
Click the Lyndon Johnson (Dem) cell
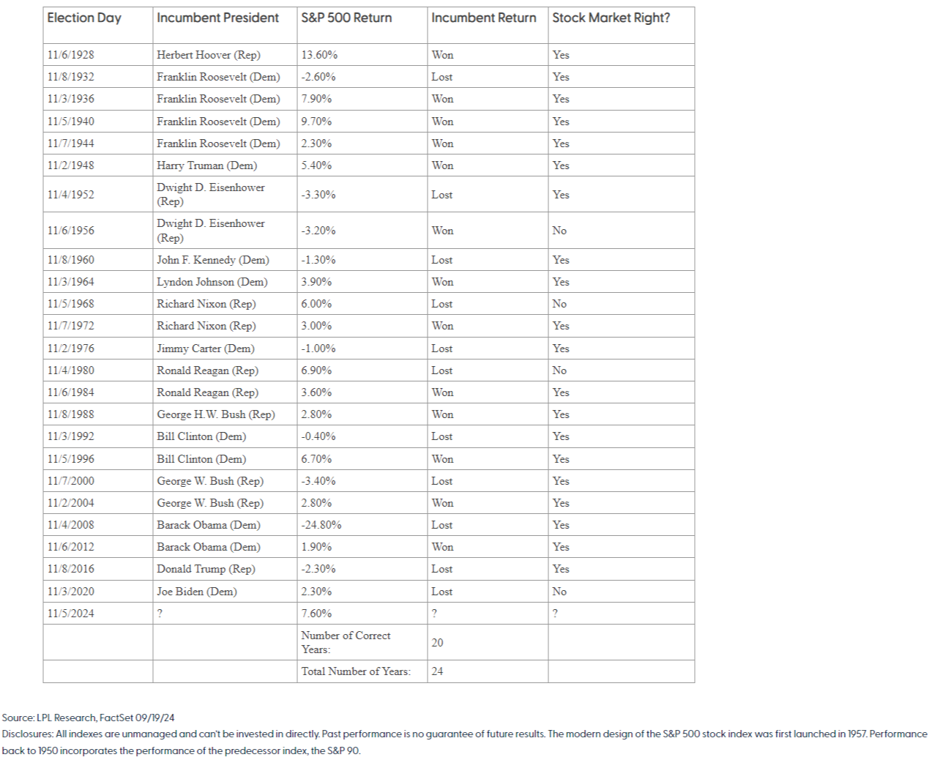click(x=212, y=282)
